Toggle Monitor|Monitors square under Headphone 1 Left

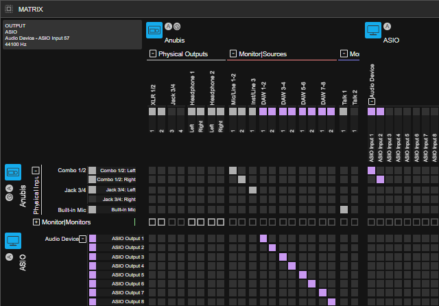191,222
